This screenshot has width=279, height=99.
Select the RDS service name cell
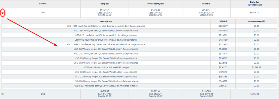[43, 13]
